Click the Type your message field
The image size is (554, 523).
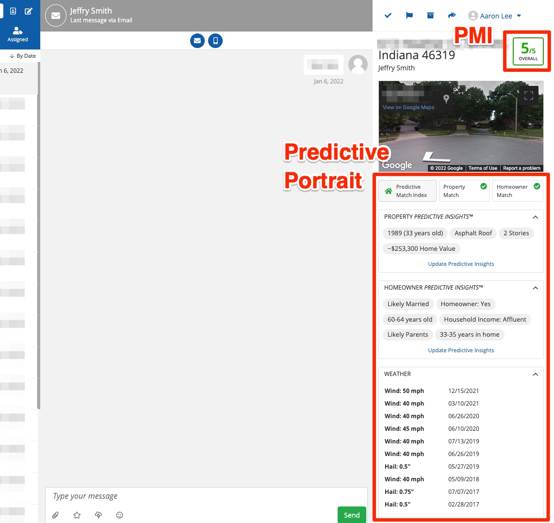[x=206, y=496]
